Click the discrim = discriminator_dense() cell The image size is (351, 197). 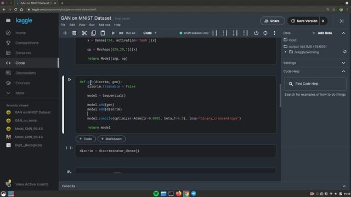[x=175, y=151]
